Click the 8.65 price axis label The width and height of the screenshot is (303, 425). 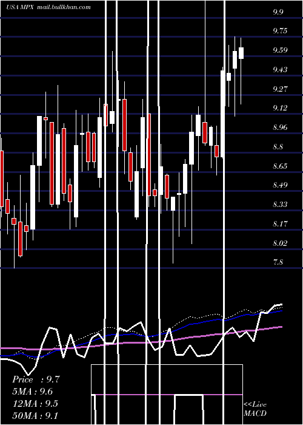[280, 166]
